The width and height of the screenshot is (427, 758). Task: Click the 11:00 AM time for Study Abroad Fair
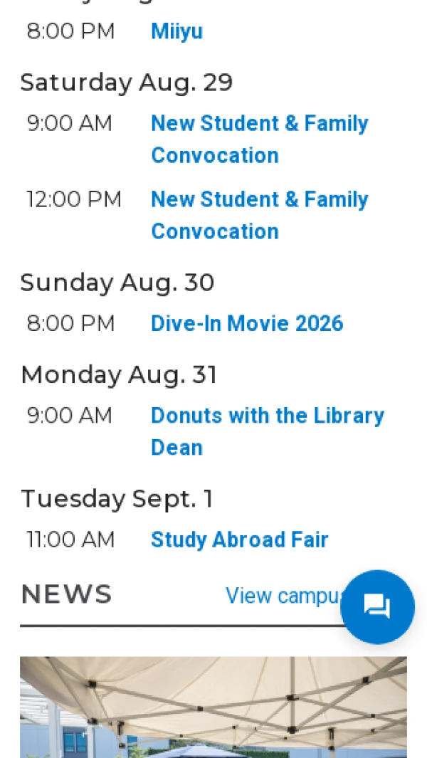(70, 539)
